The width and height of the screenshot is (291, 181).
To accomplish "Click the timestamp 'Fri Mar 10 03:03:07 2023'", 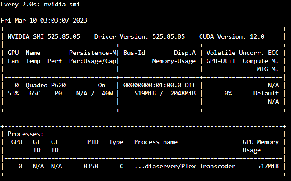I will click(44, 20).
